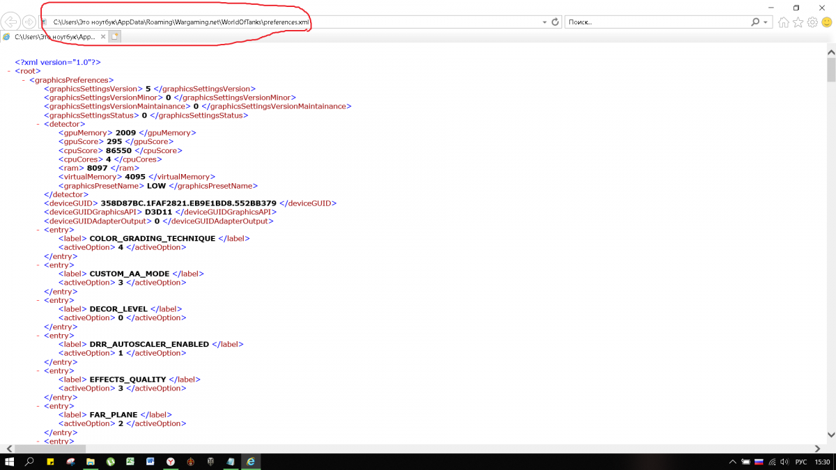Open the Tools gear icon
Viewport: 836px width, 470px height.
(812, 22)
